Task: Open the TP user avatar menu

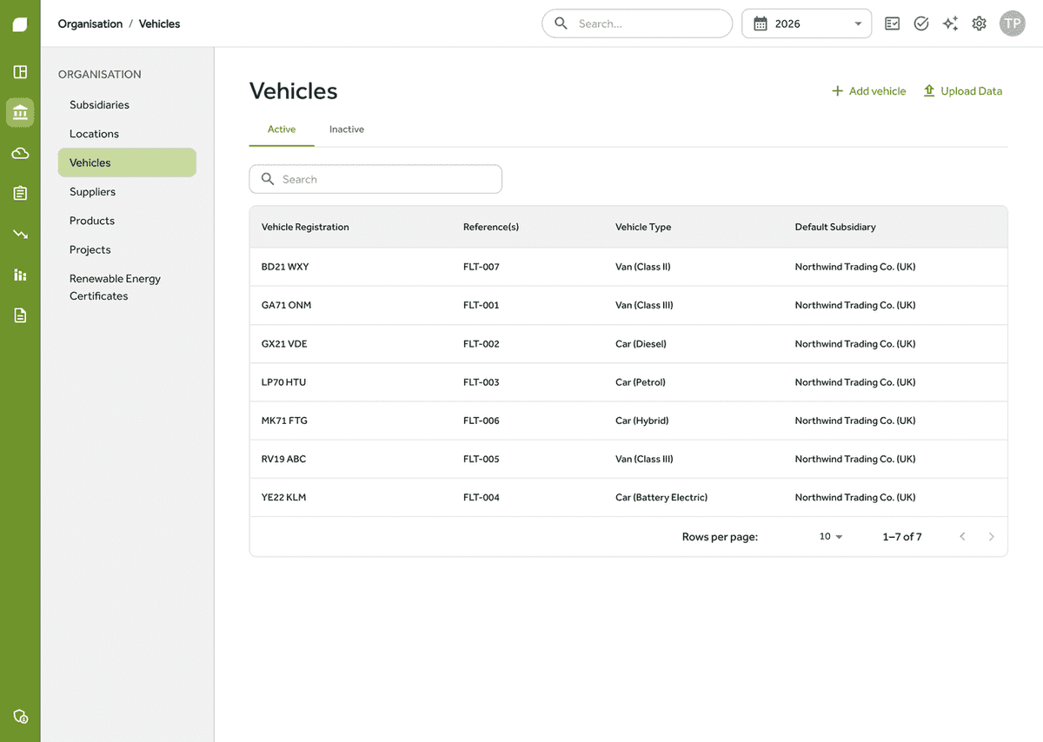Action: 1012,23
